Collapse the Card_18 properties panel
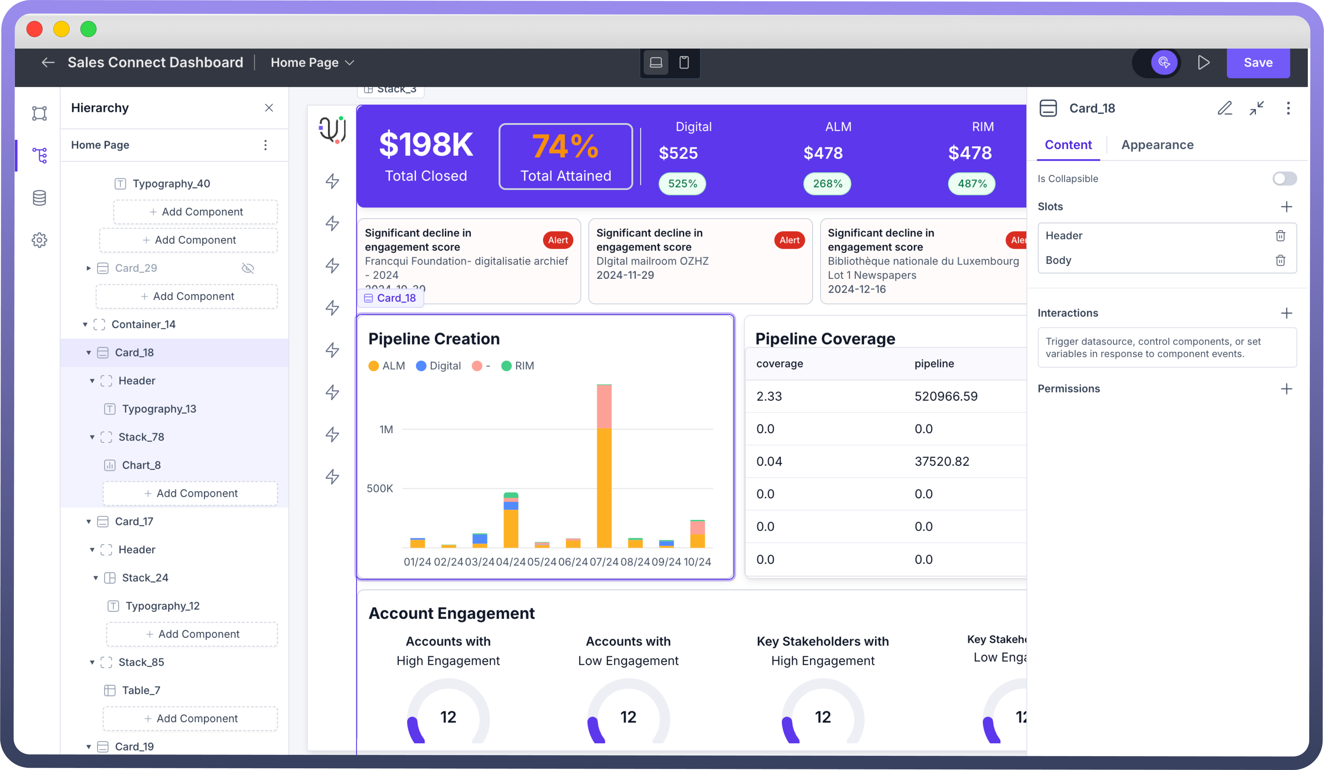The width and height of the screenshot is (1324, 770). pos(1256,108)
